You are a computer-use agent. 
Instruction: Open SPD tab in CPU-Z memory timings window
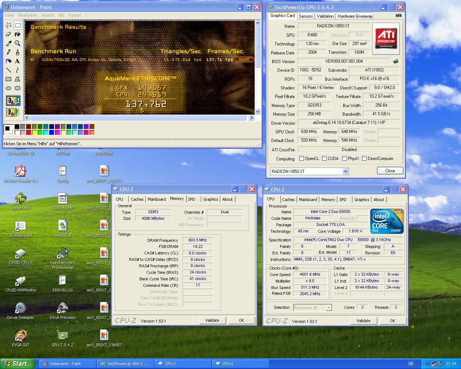(x=192, y=199)
